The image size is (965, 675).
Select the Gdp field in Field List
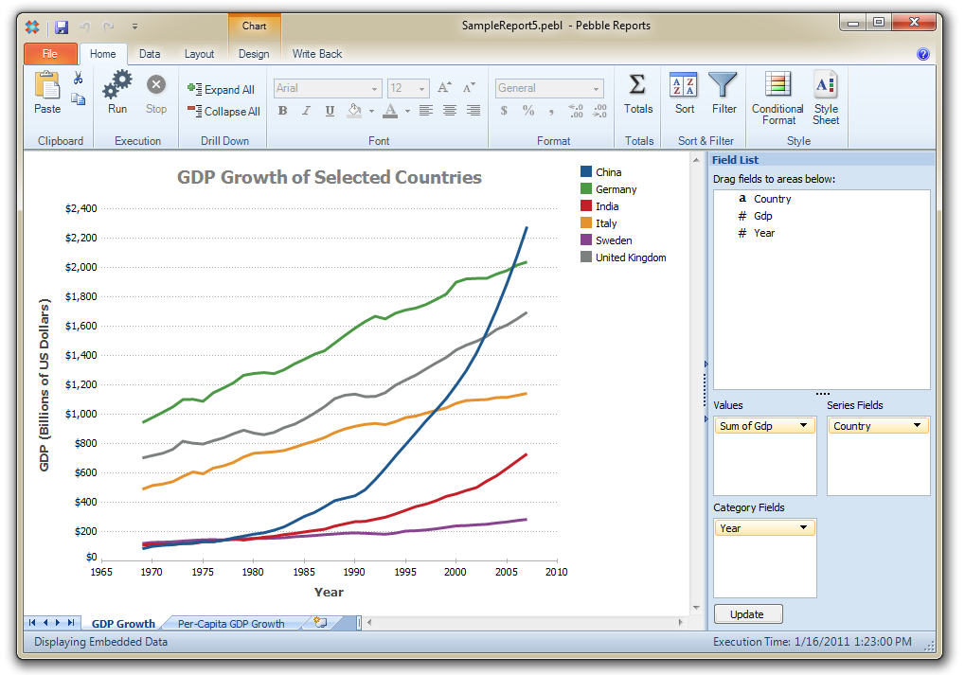click(x=762, y=216)
